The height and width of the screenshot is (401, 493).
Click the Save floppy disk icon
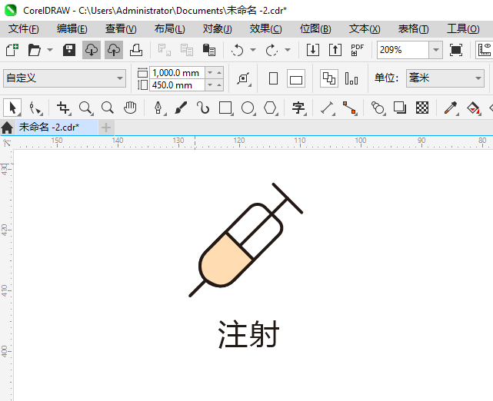69,50
